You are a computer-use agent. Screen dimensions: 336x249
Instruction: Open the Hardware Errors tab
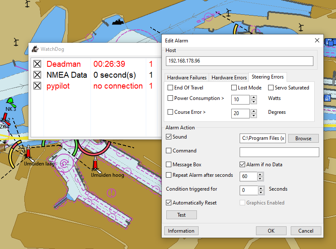click(x=229, y=78)
